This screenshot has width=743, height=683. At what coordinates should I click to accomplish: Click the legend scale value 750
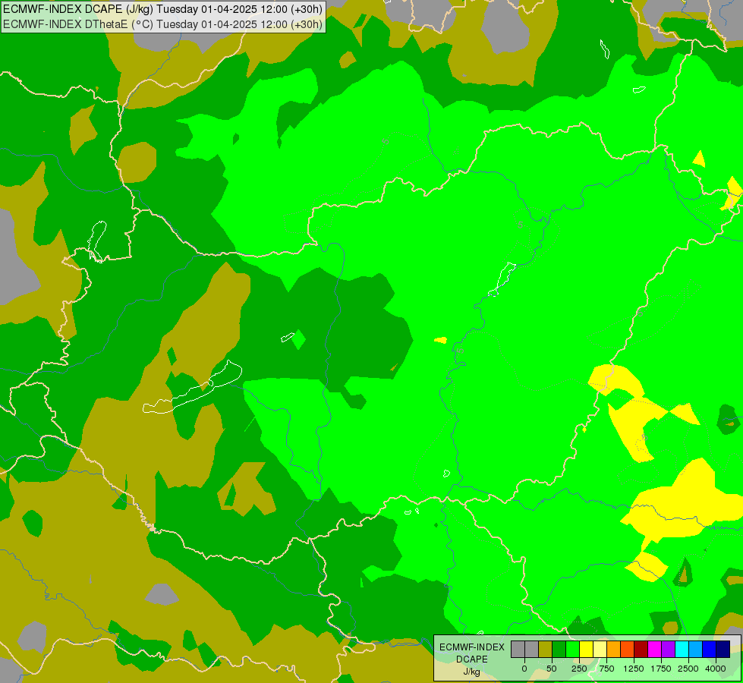point(606,669)
